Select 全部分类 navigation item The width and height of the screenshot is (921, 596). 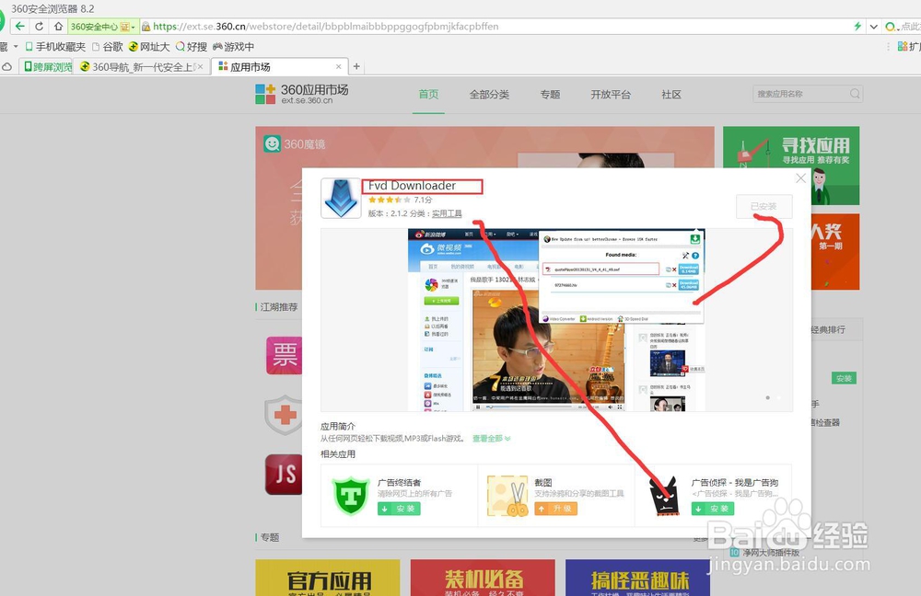click(x=489, y=95)
